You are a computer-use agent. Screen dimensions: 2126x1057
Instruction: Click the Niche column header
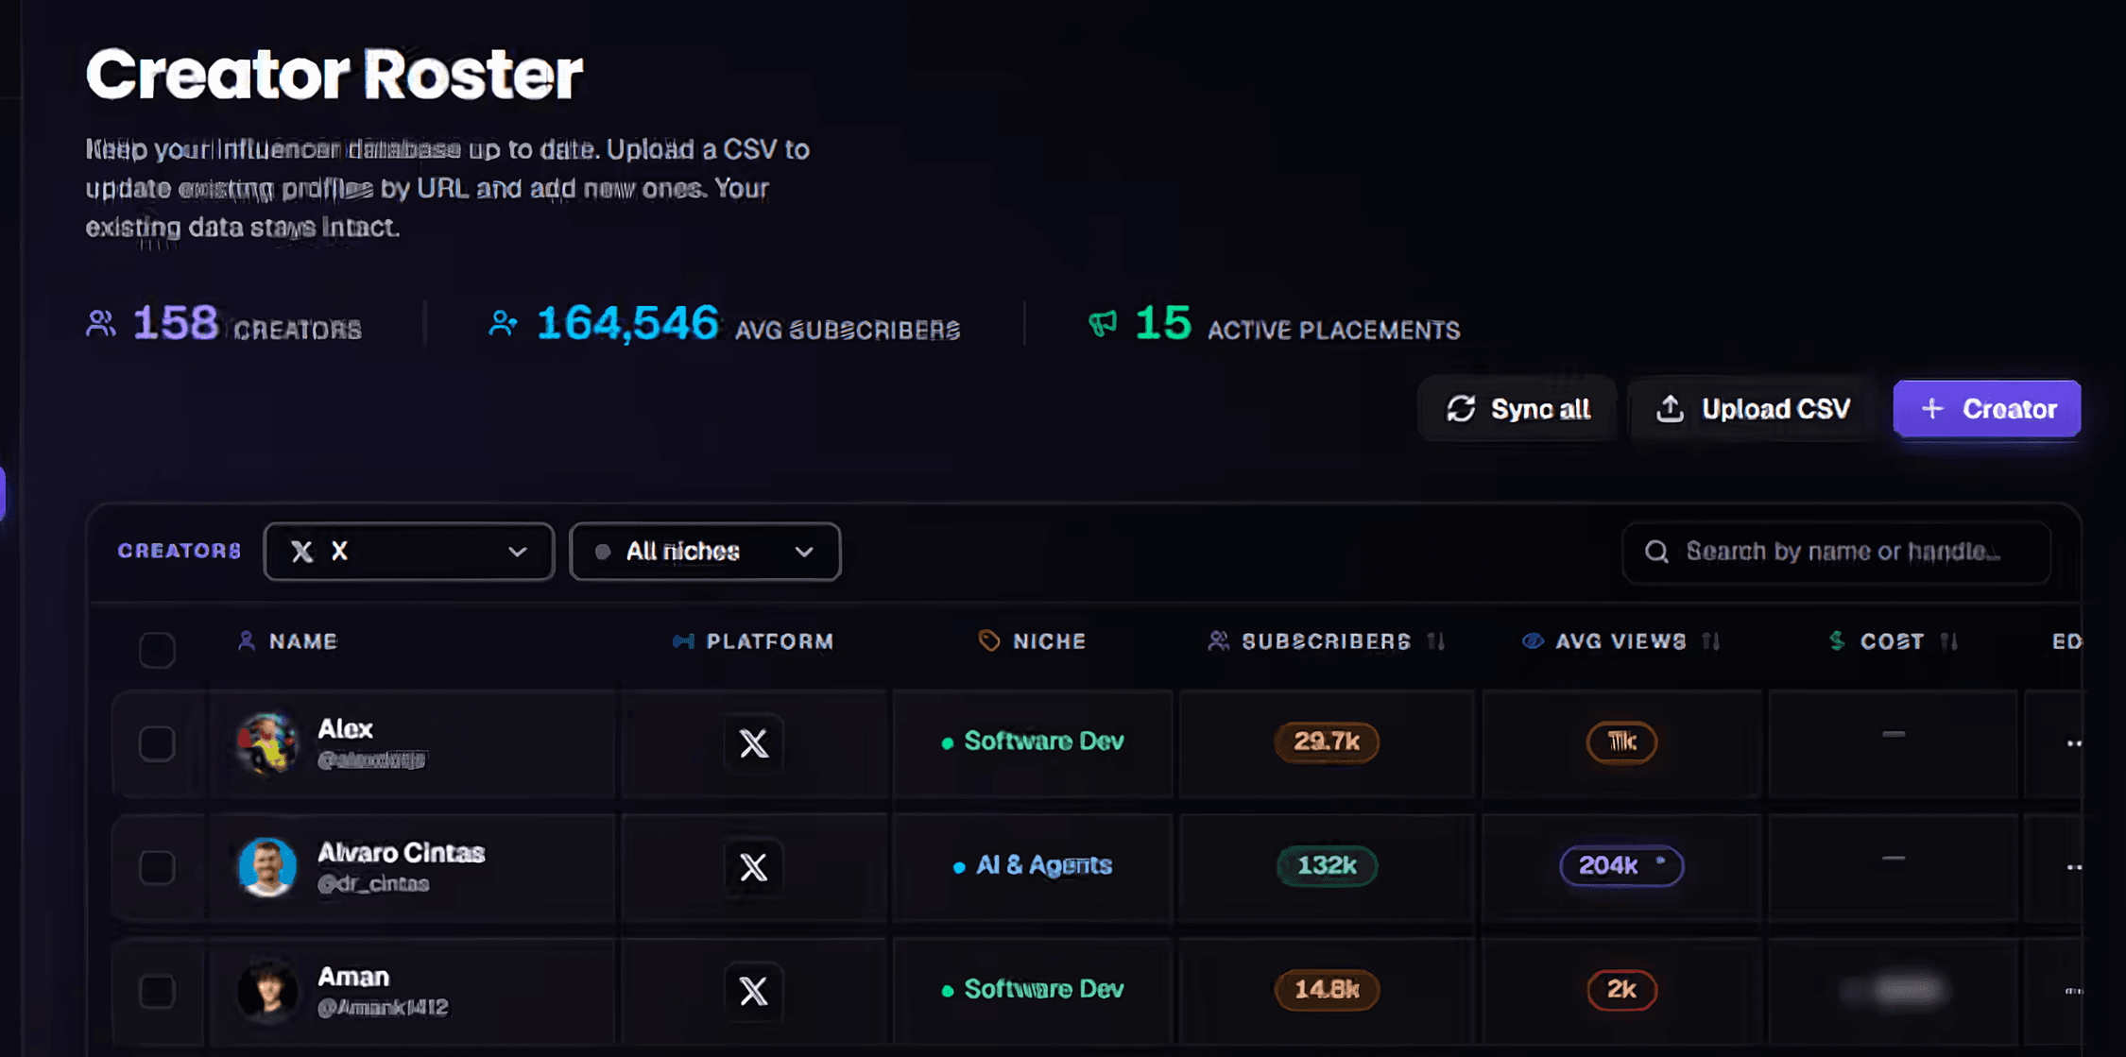click(1032, 641)
